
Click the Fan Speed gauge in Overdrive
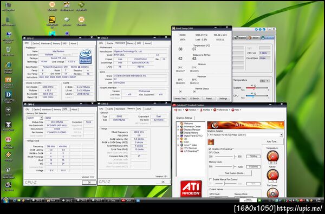pos(272,193)
